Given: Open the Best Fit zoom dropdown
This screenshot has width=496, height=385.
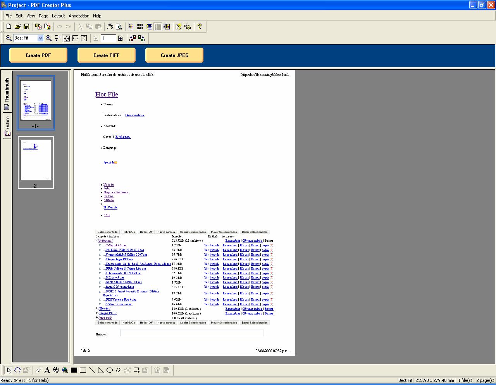Looking at the screenshot, I should pos(41,38).
